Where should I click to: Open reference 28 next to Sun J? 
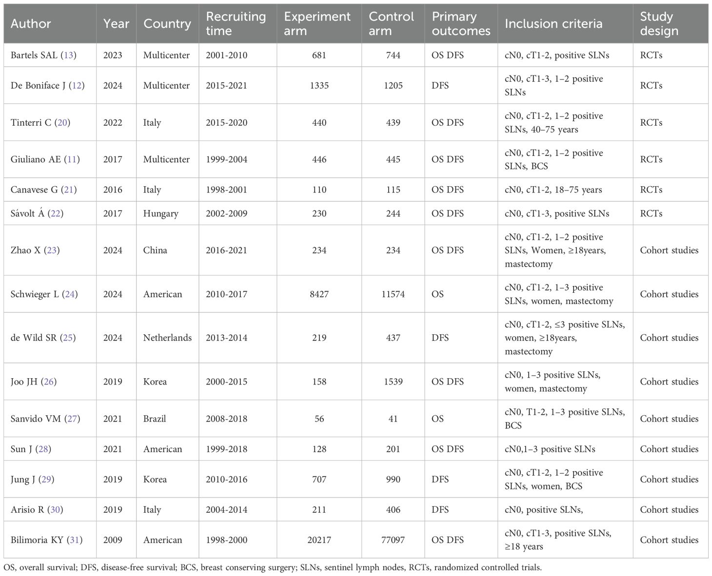(x=43, y=449)
